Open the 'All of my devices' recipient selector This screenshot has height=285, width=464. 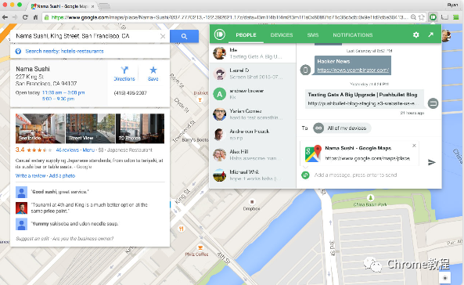pos(342,128)
